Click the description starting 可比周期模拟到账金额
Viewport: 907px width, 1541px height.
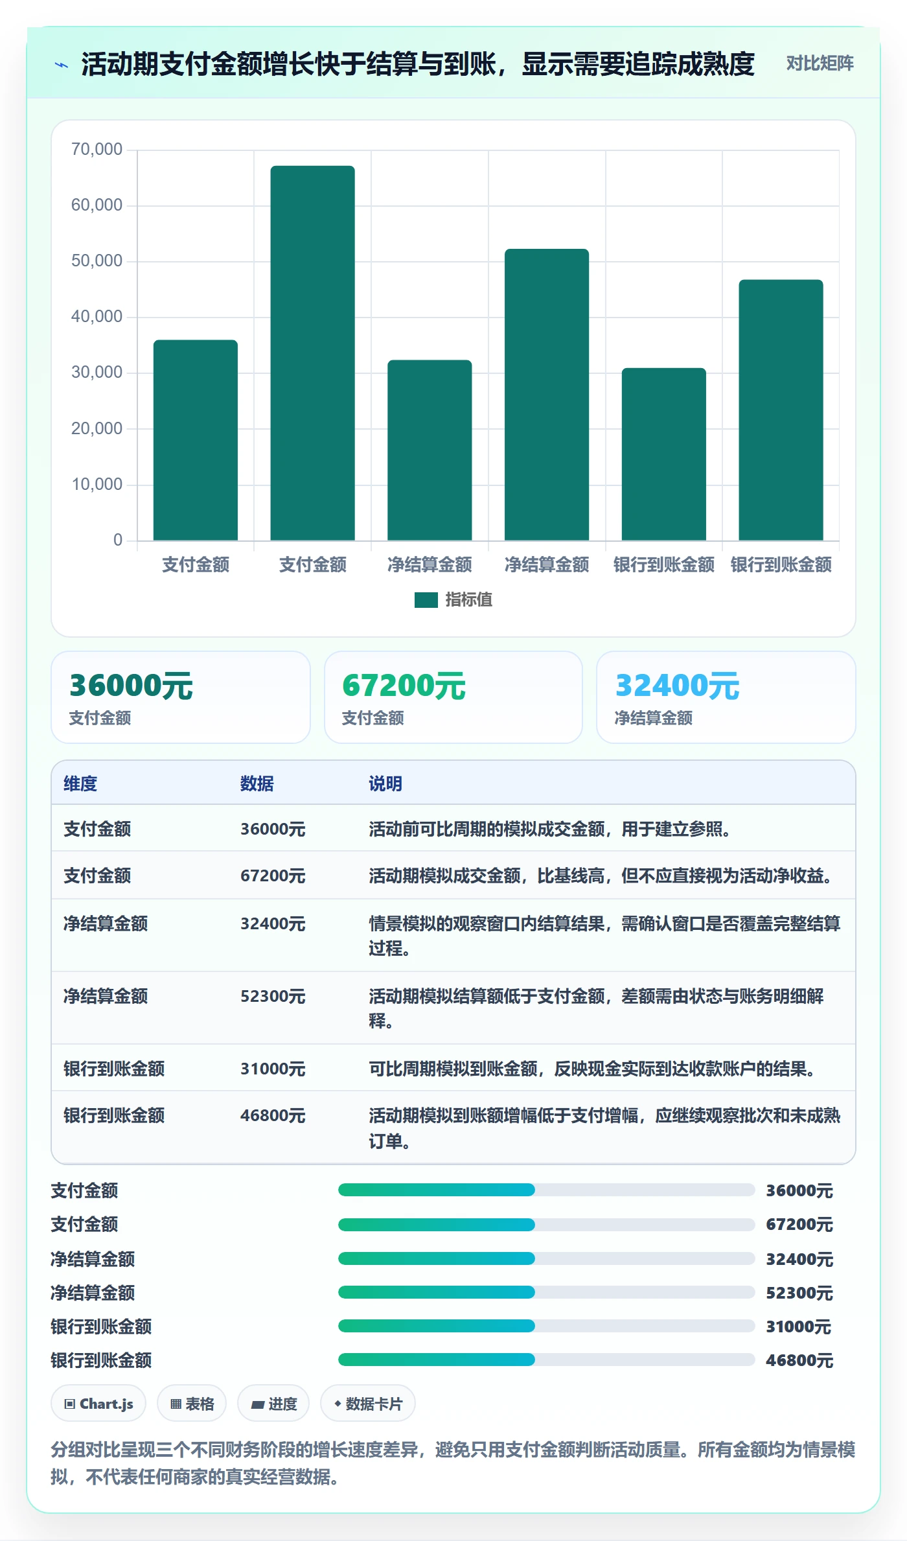(x=593, y=1069)
